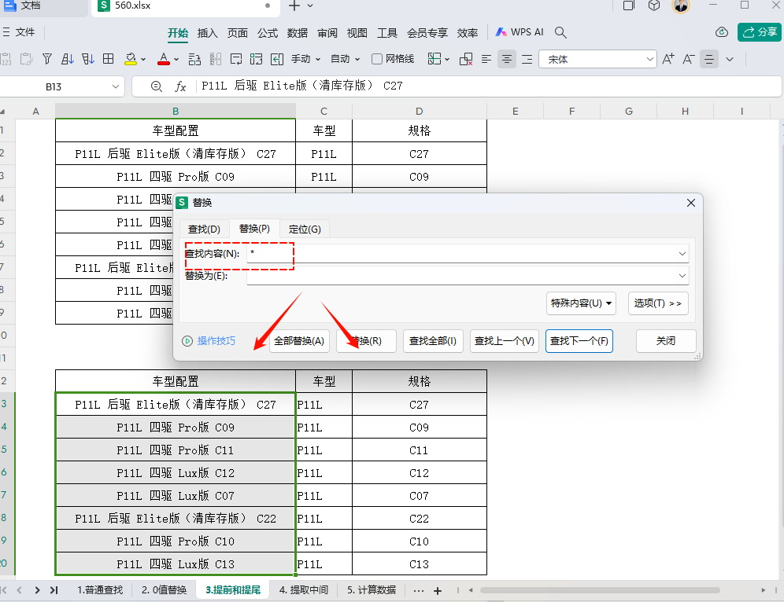The image size is (784, 602).
Task: Increase font size with A+ icon
Action: (x=668, y=59)
